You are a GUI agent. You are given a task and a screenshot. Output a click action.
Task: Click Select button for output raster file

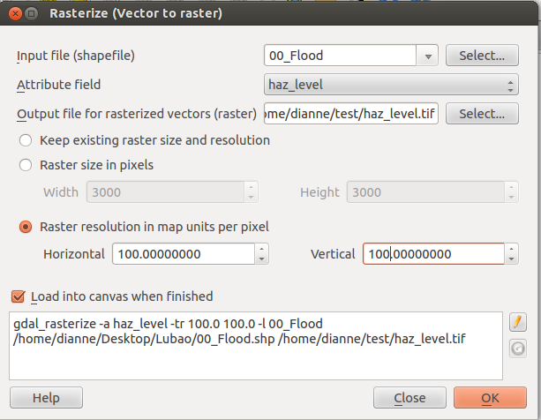click(x=482, y=114)
